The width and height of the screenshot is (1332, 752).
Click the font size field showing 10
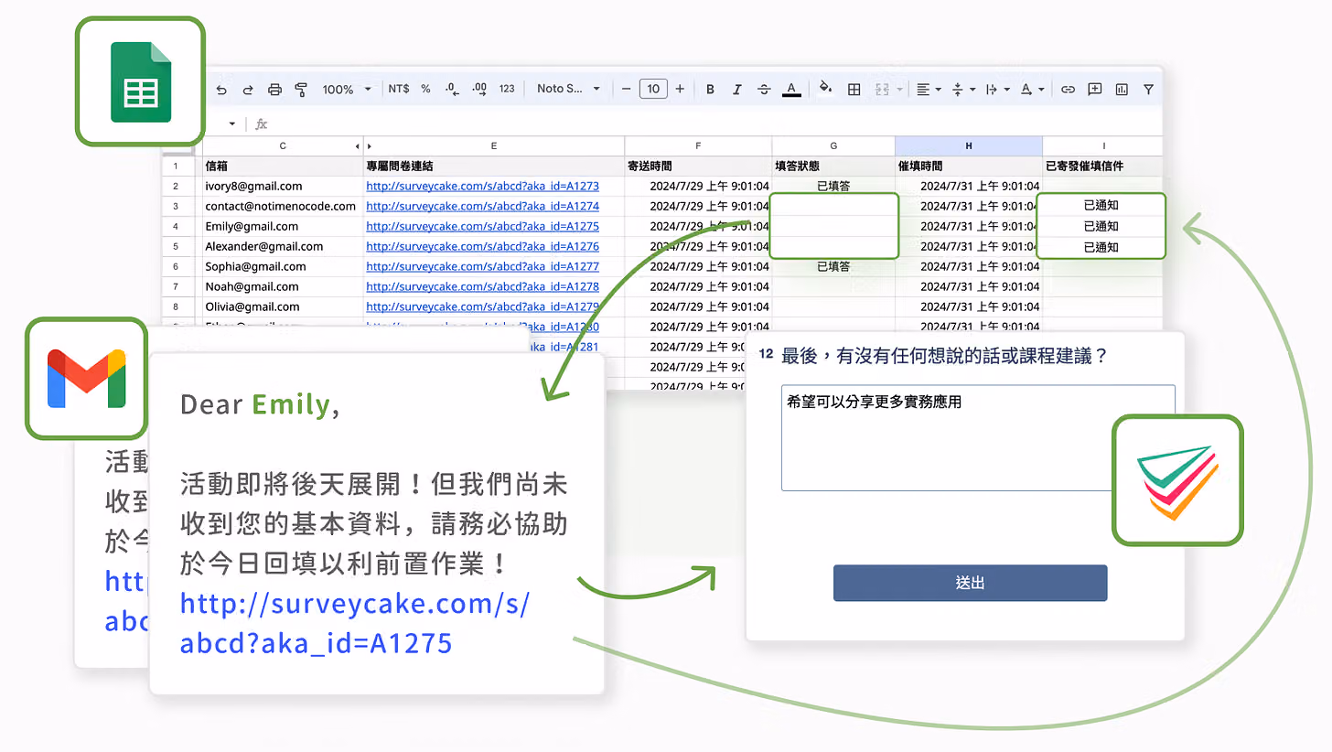tap(653, 89)
